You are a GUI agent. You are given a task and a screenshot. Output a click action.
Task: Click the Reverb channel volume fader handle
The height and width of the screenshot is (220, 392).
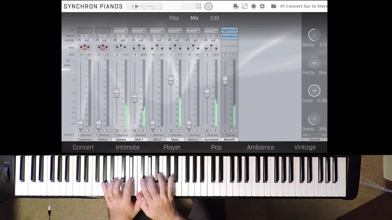[x=225, y=80]
